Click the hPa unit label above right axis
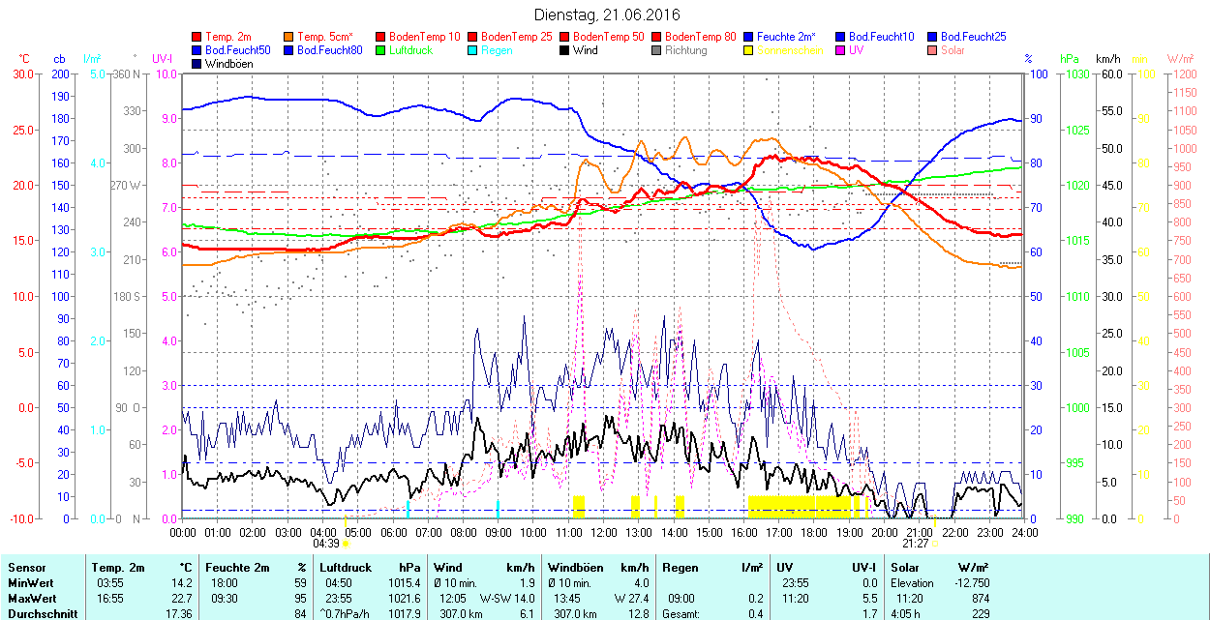Viewport: 1210px width, 620px height. (x=1070, y=59)
